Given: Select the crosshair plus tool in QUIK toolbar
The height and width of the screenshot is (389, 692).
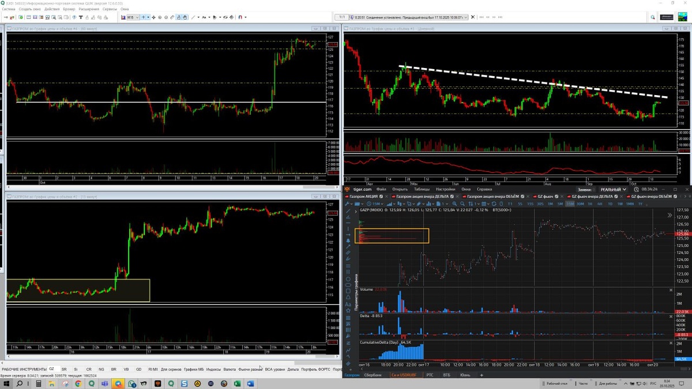Looking at the screenshot, I should [x=144, y=17].
